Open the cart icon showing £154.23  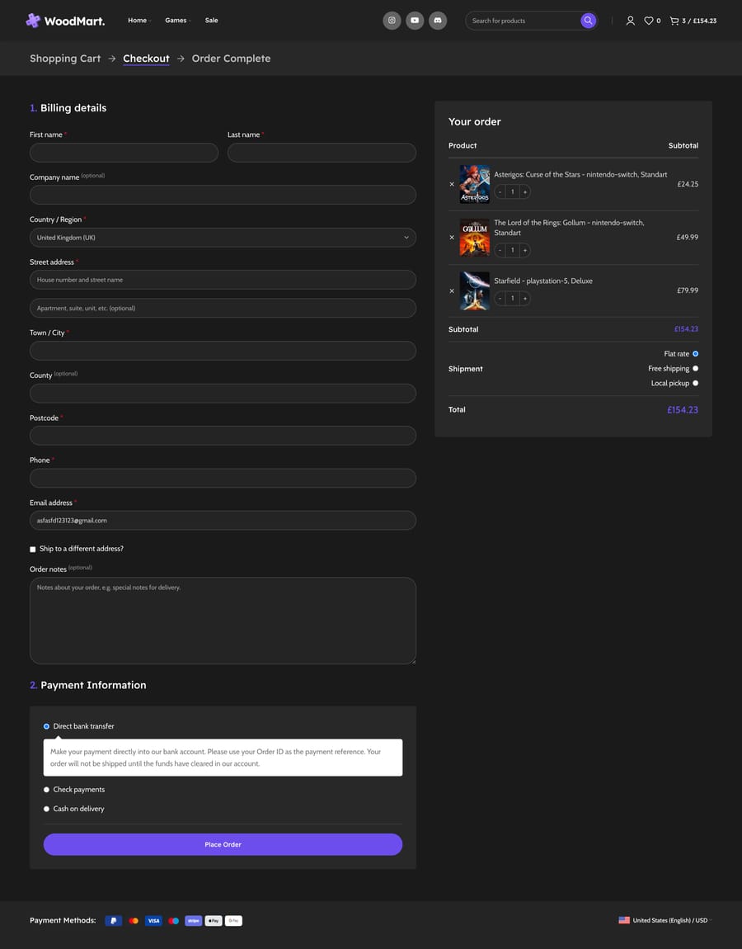pyautogui.click(x=693, y=21)
